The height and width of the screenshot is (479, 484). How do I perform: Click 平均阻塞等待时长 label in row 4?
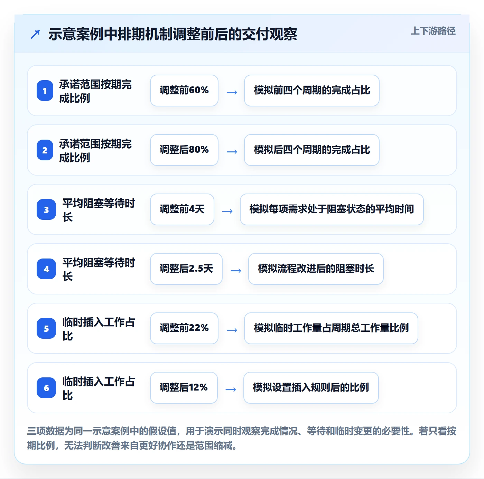[x=99, y=270]
